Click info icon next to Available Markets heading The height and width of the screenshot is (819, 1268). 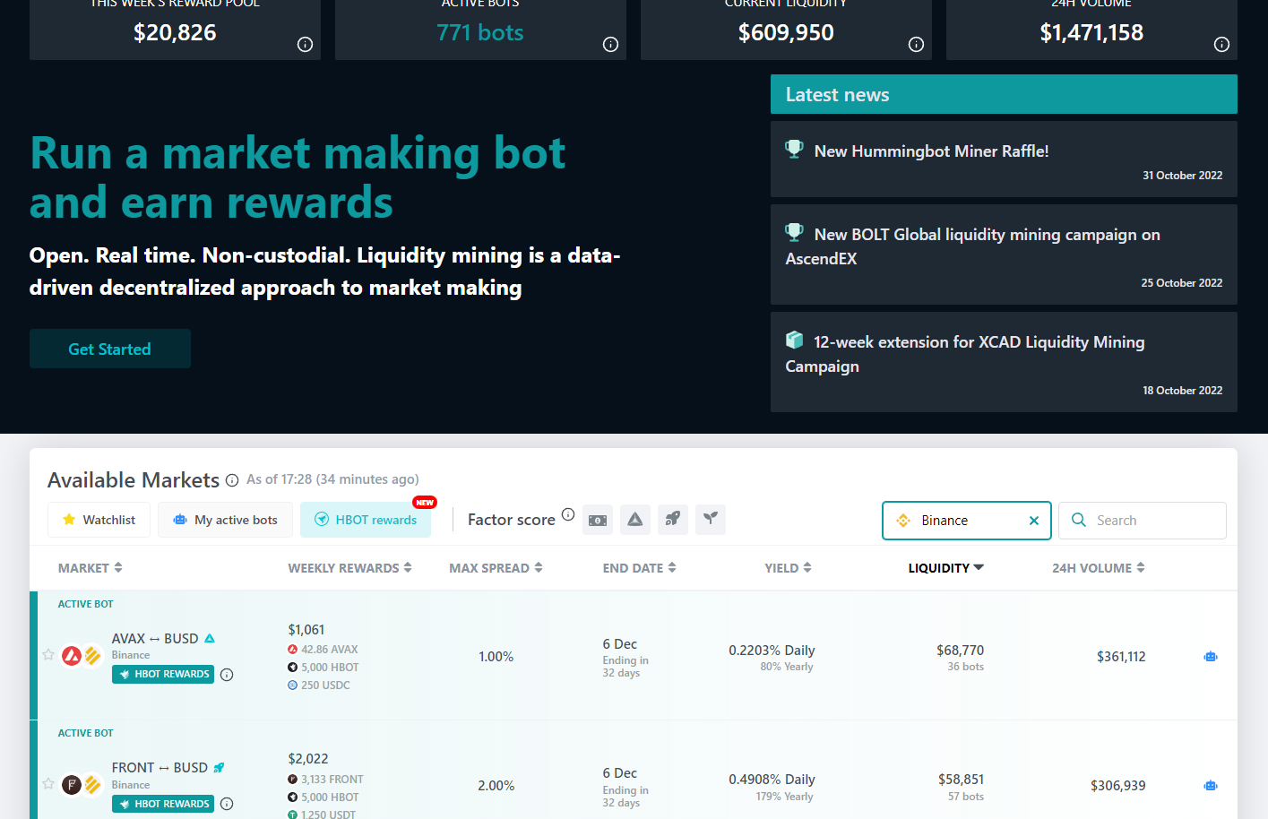232,480
